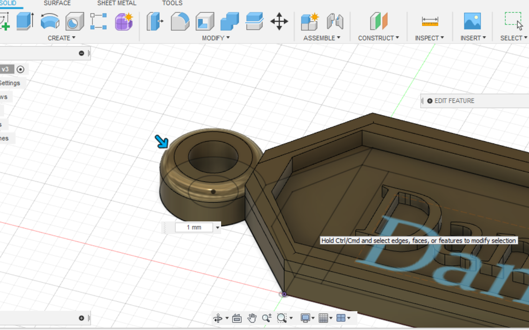Switch to the SHEET METAL tab
Viewport: 529px width, 330px height.
pos(117,3)
